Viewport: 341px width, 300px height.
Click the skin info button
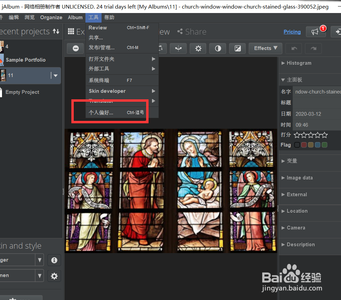54,260
